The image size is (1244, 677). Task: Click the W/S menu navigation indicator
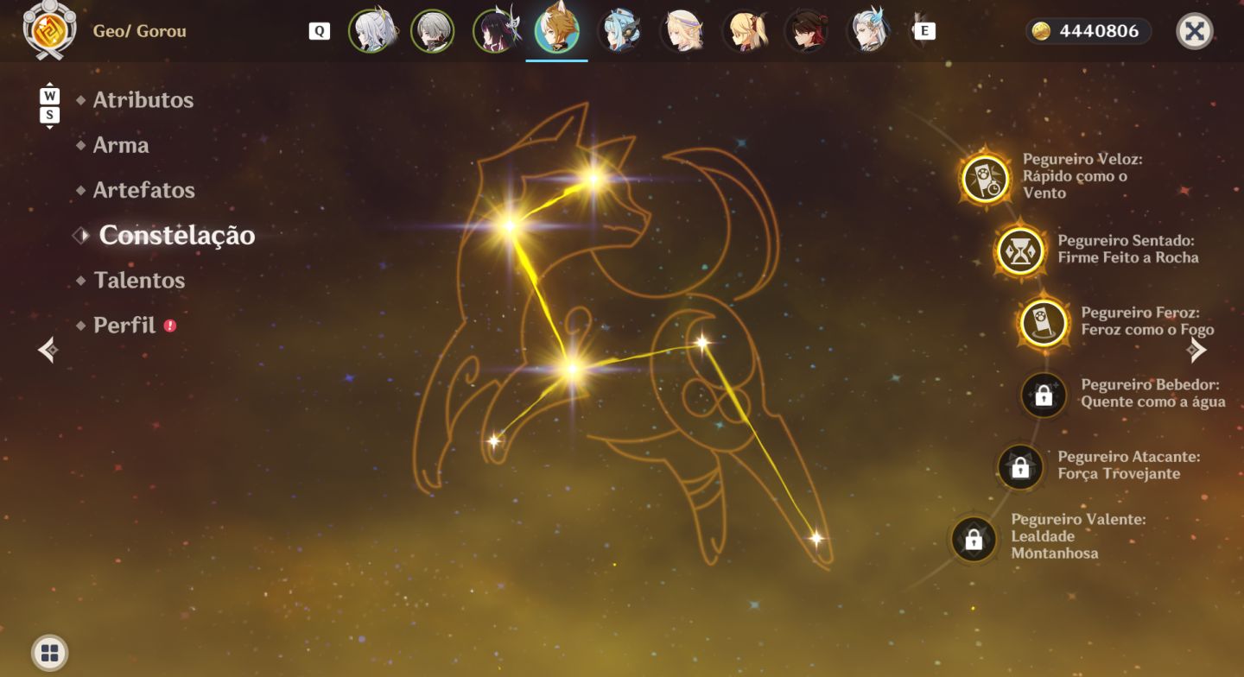click(50, 105)
